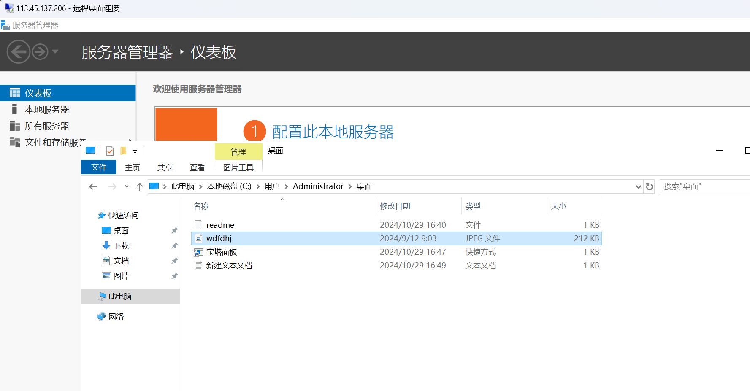Select 本地服务器 in the sidebar
This screenshot has width=750, height=391.
tap(47, 110)
